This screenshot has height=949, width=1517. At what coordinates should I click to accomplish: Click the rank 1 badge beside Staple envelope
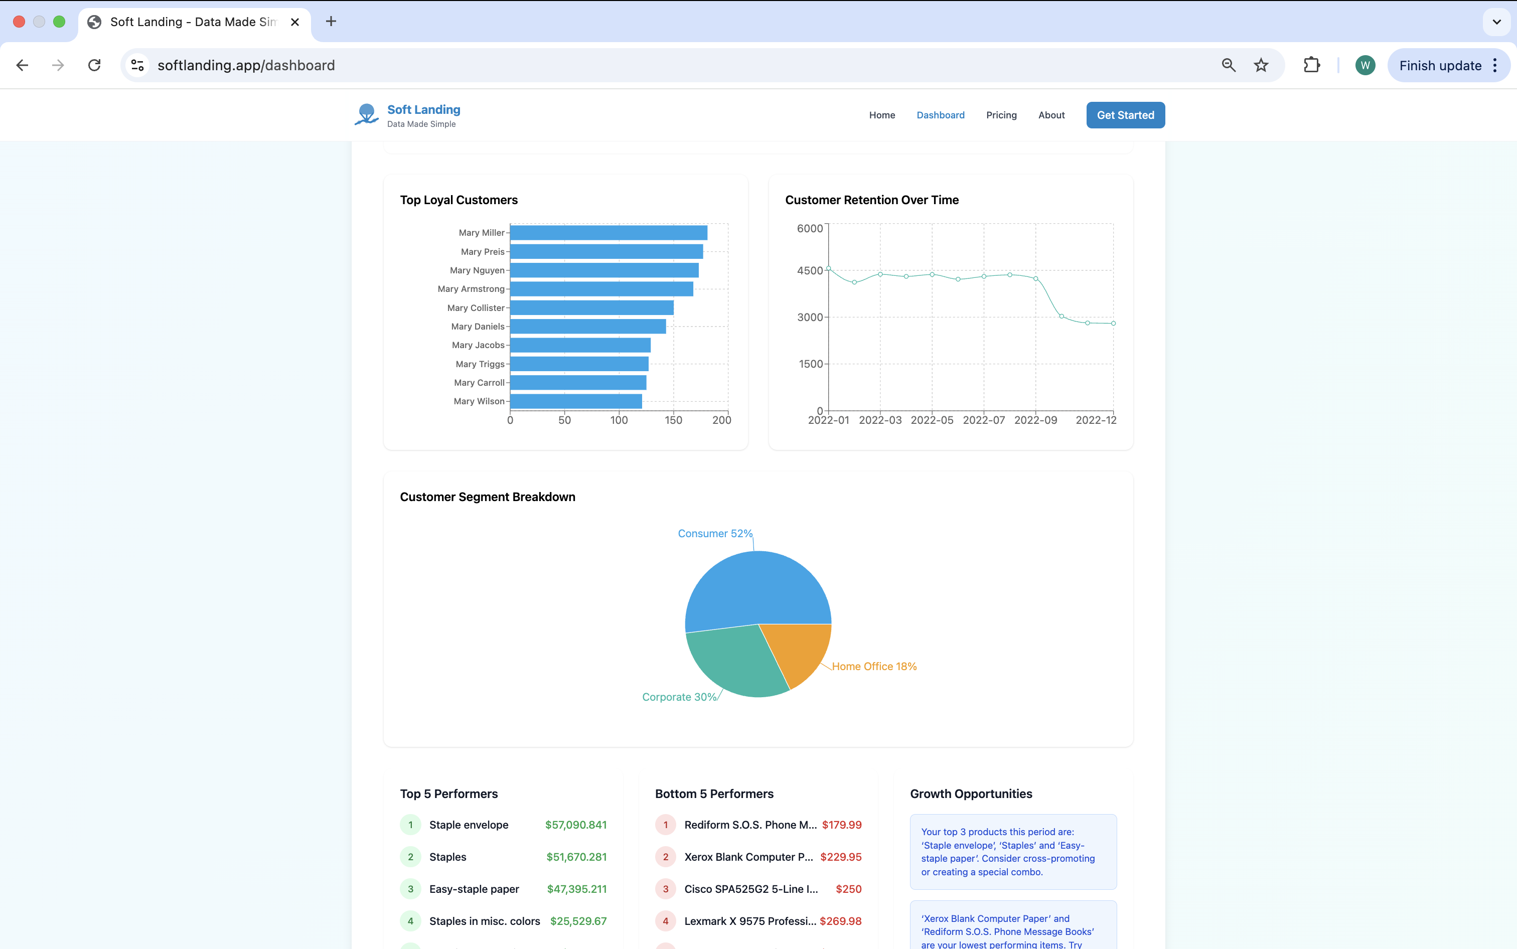[410, 825]
